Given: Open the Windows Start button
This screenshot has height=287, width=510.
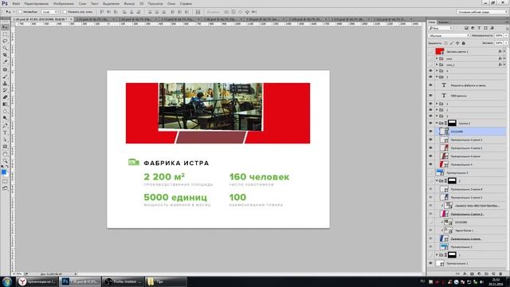Looking at the screenshot, I should (x=7, y=281).
